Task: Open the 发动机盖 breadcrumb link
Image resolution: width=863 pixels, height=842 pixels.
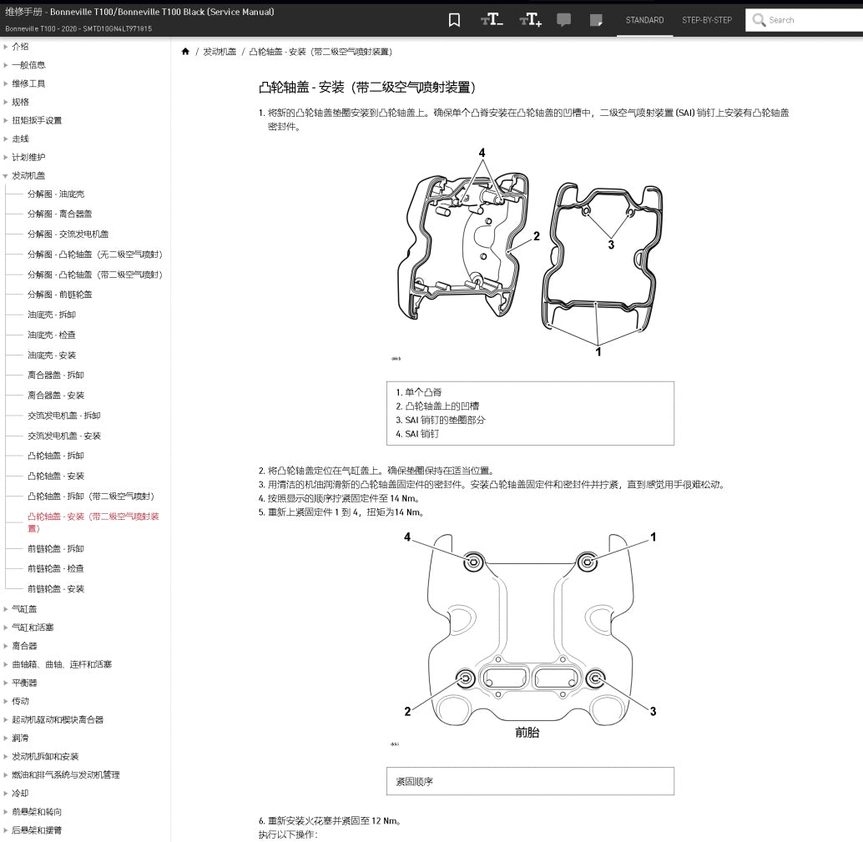Action: [219, 51]
